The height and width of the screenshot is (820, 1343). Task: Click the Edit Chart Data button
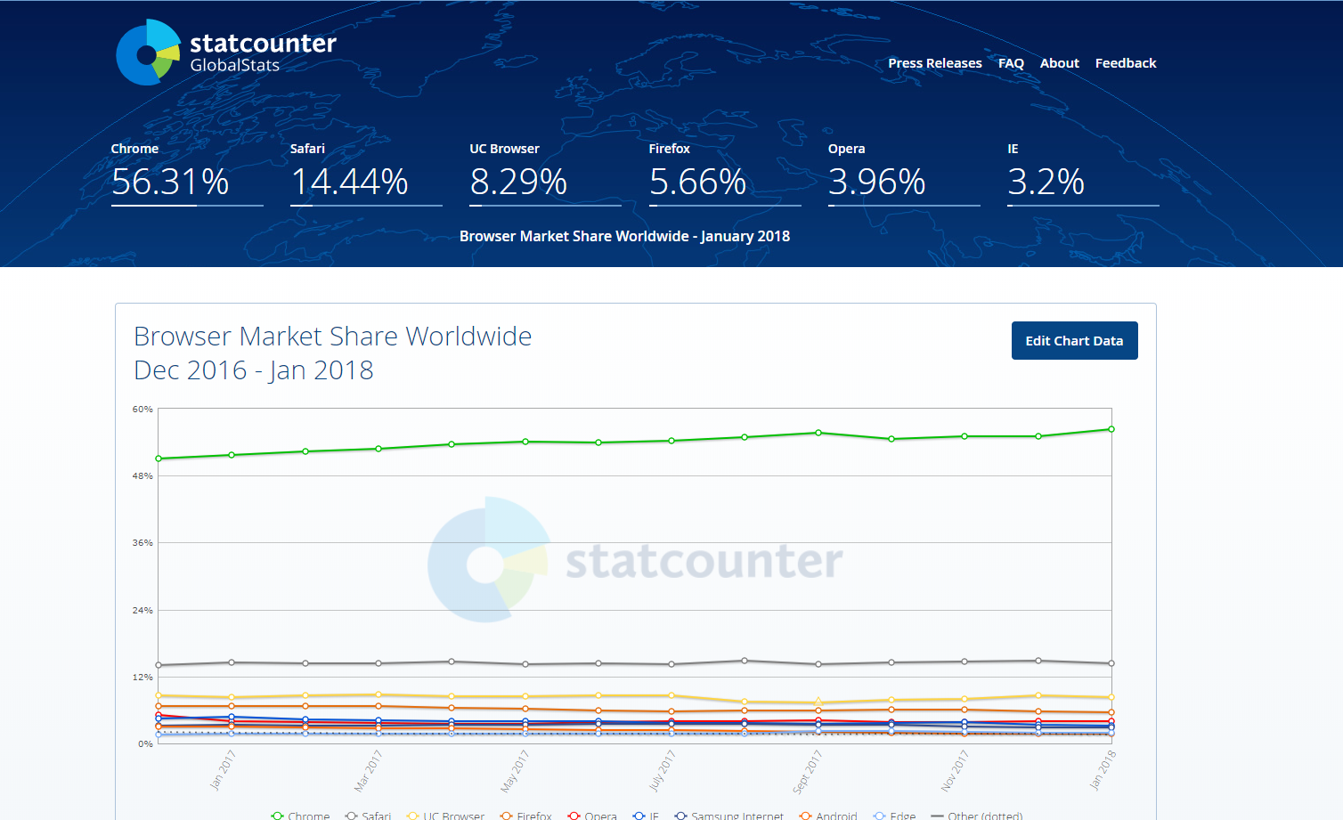tap(1074, 341)
